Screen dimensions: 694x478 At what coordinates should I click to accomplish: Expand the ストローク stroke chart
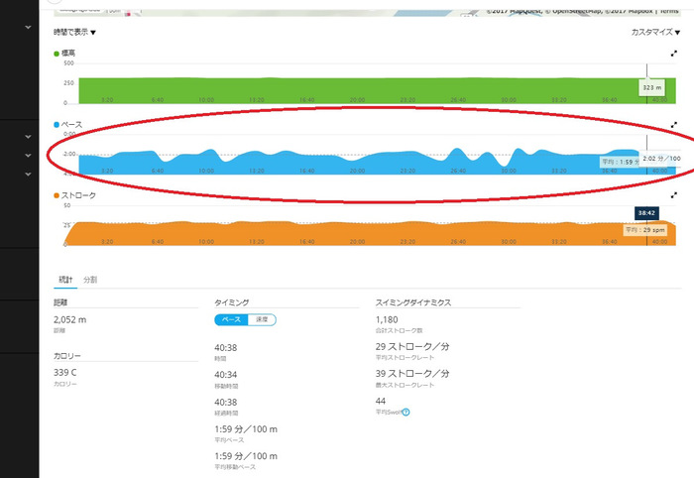(673, 194)
